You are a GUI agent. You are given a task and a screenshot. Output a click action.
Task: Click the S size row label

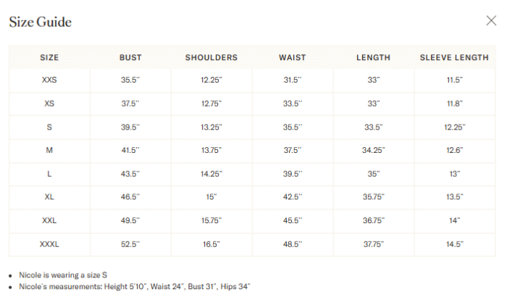coord(49,127)
